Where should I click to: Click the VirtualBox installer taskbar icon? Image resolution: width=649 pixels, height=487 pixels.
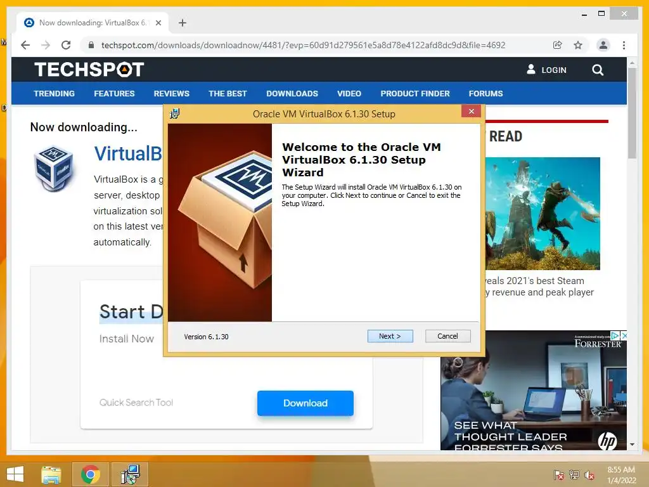(x=130, y=474)
